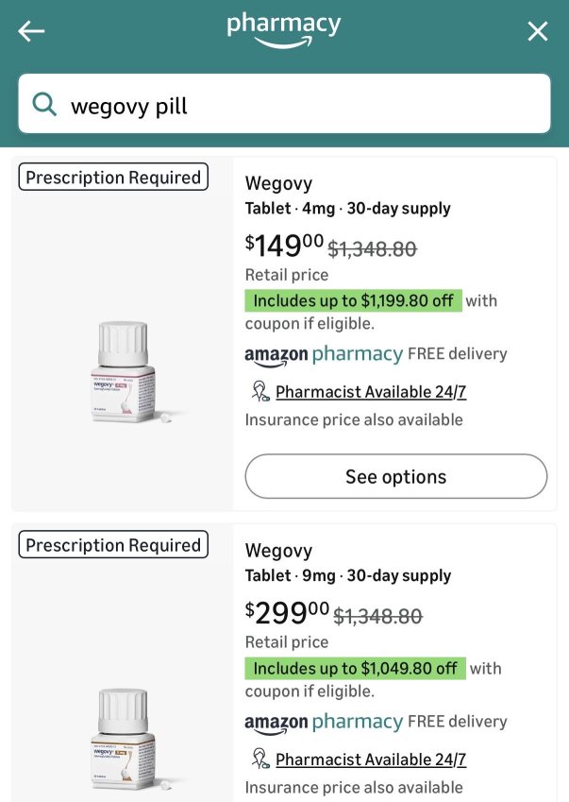Open Pharmacist Available 24/7 link for 9mg
The image size is (569, 802).
point(371,759)
